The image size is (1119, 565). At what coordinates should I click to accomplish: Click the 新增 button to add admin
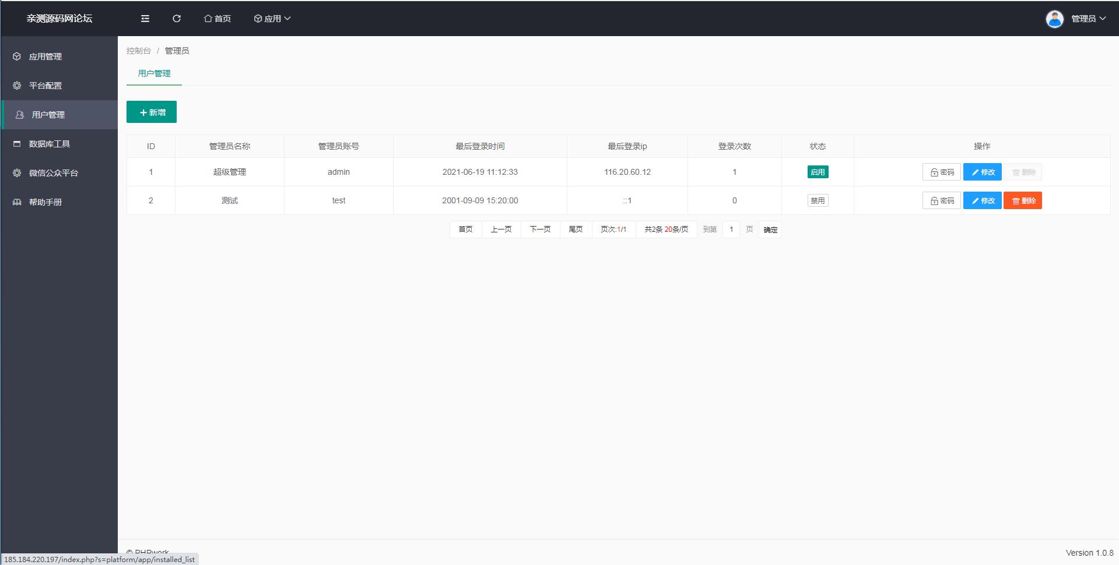(151, 111)
